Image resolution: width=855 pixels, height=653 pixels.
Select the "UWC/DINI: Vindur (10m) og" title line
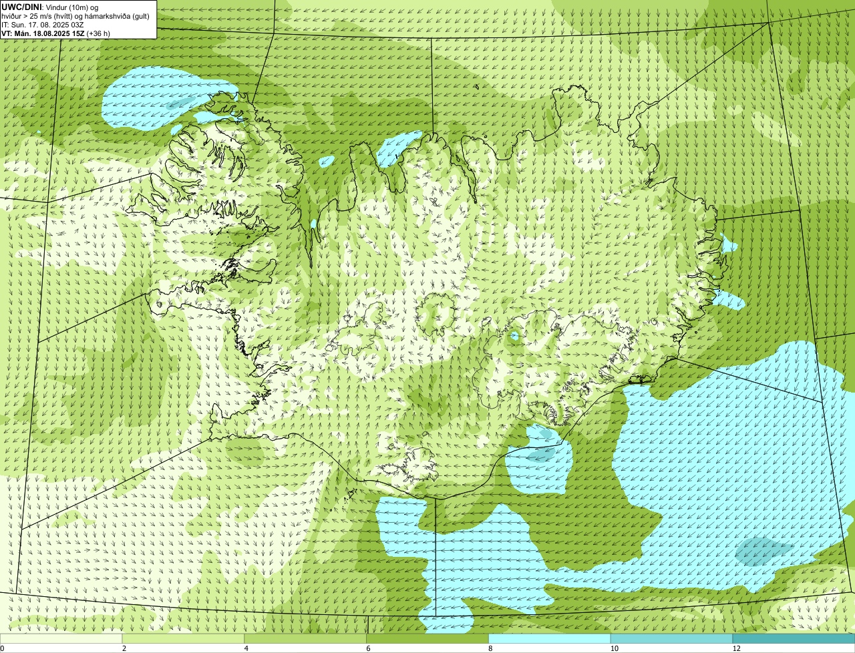pyautogui.click(x=50, y=7)
